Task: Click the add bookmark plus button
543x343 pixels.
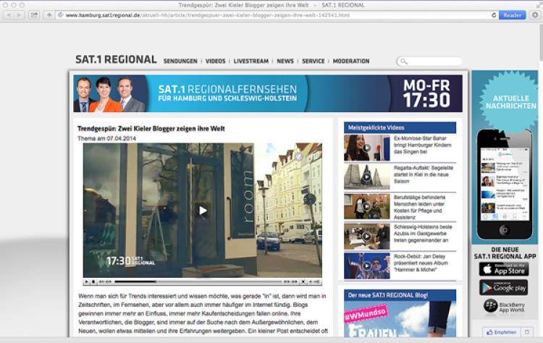Action: pyautogui.click(x=49, y=15)
